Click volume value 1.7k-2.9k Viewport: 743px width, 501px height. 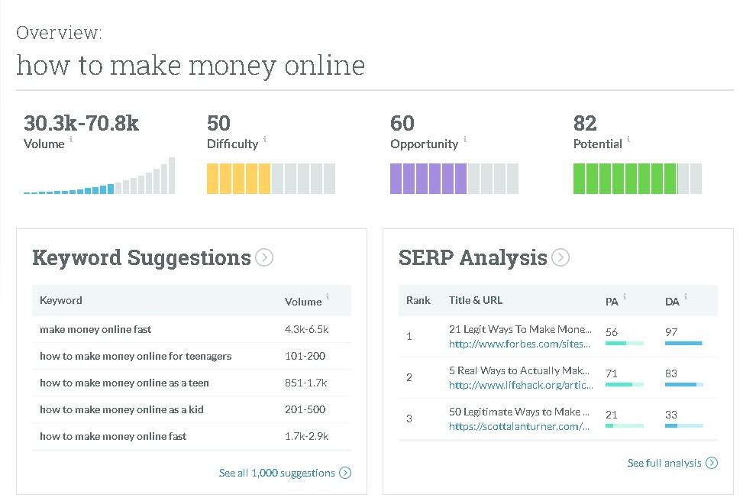coord(306,436)
